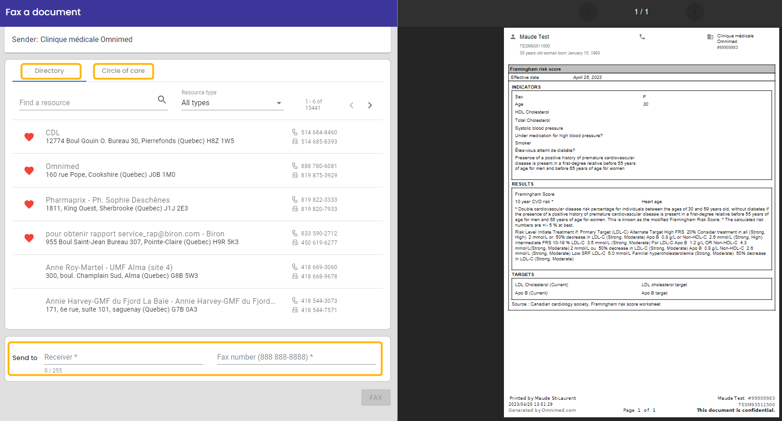The image size is (782, 421).
Task: Click fax icon for Biron entry
Action: coord(295,242)
